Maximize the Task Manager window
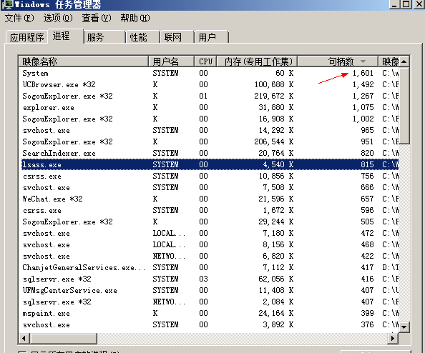The image size is (425, 353). click(406, 4)
